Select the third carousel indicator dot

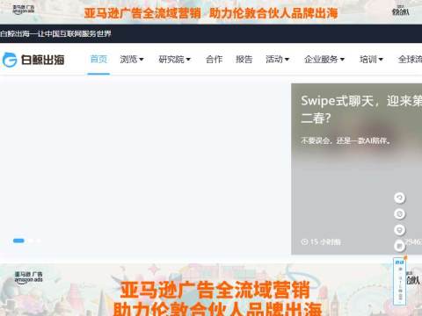tap(39, 241)
